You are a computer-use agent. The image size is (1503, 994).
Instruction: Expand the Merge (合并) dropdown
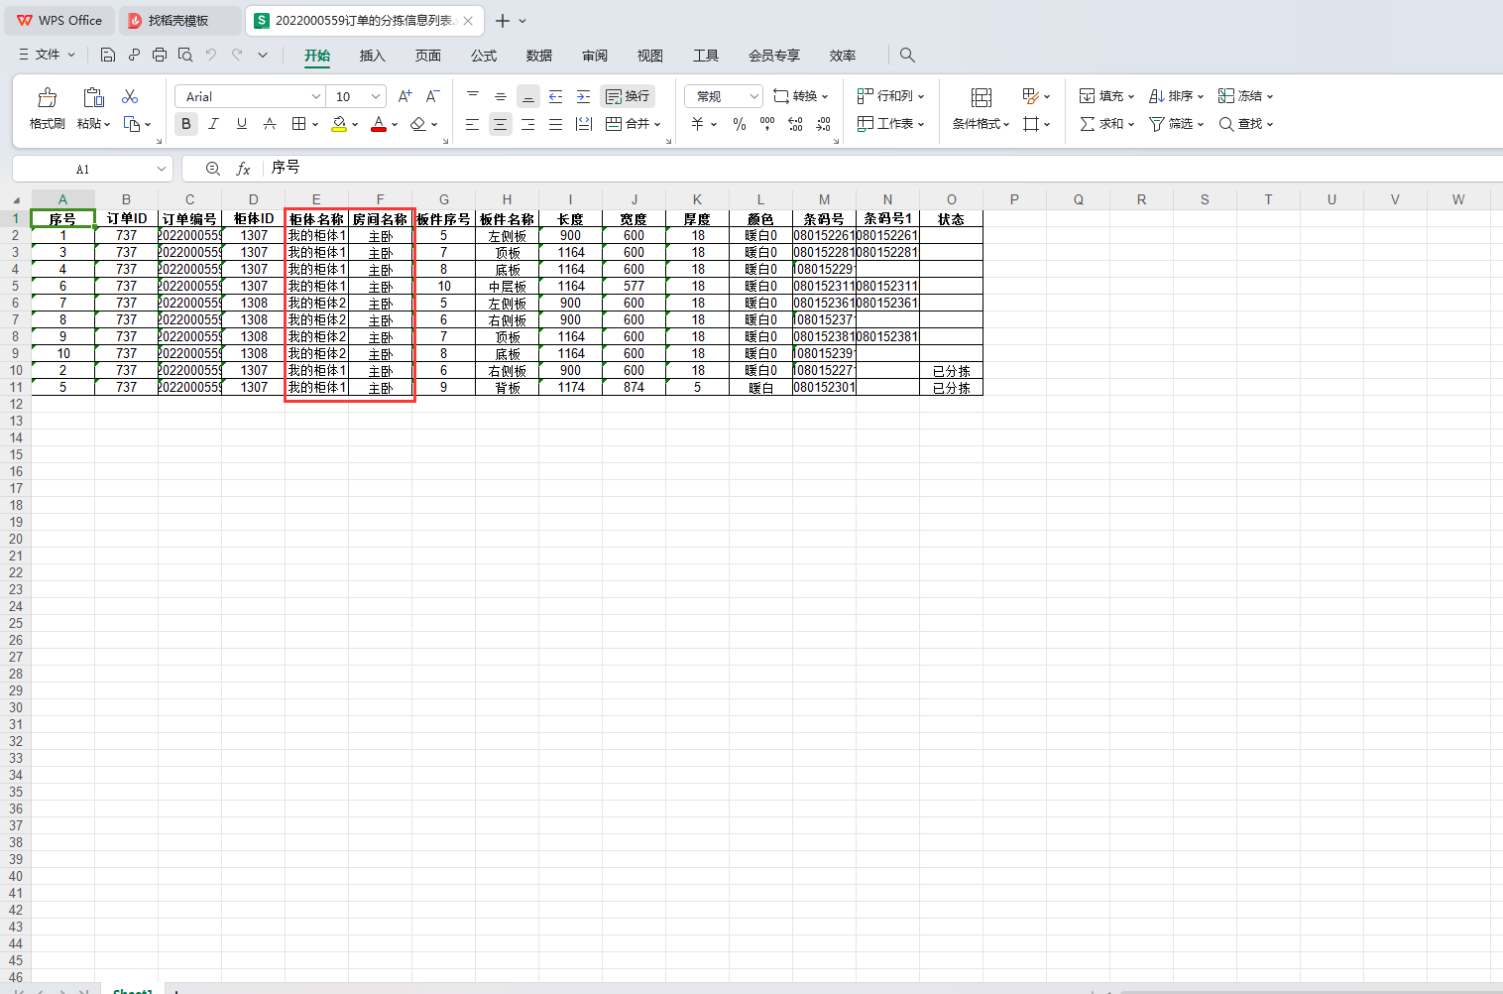pyautogui.click(x=657, y=124)
